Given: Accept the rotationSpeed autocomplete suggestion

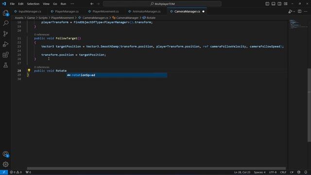Looking at the screenshot, I should 117,75.
